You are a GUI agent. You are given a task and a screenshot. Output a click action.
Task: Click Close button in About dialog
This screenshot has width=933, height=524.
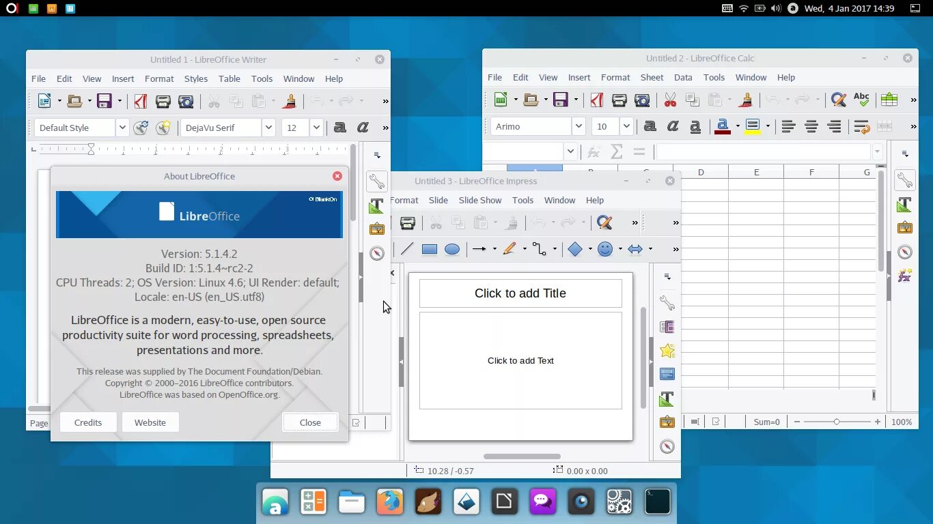(x=310, y=422)
